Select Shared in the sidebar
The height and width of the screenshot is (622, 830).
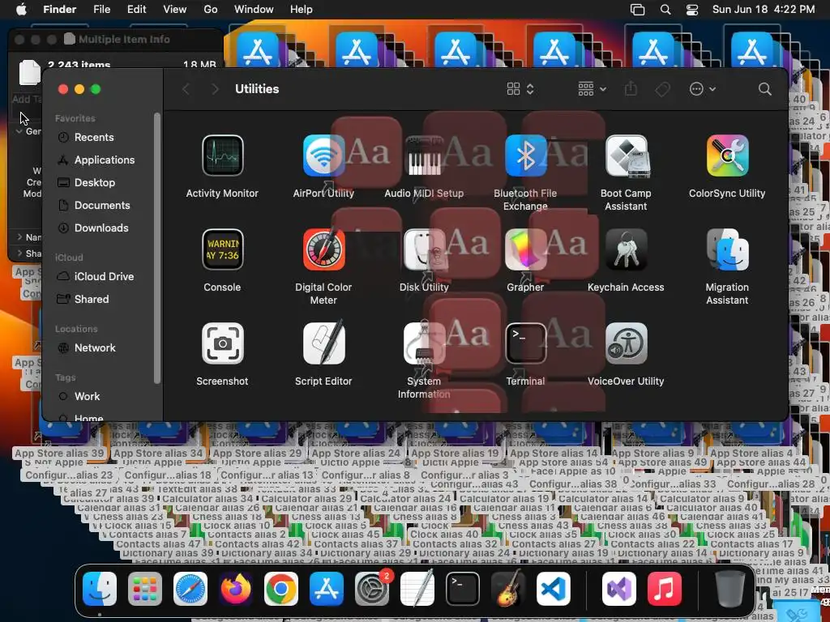(x=91, y=300)
